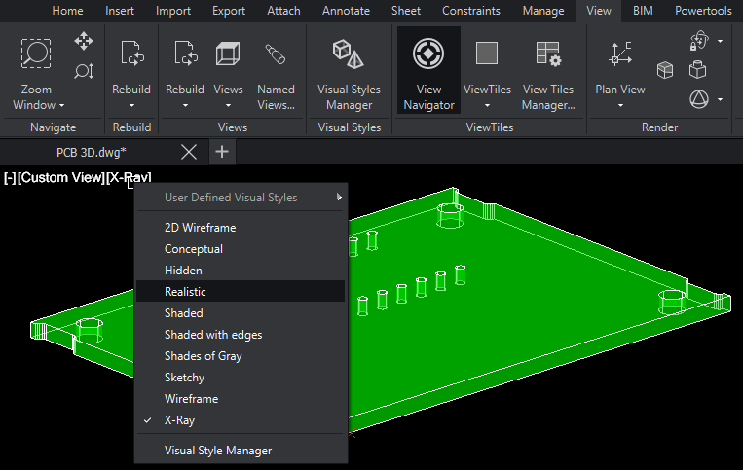Open the Annotate ribbon tab
The height and width of the screenshot is (470, 743).
click(x=346, y=11)
